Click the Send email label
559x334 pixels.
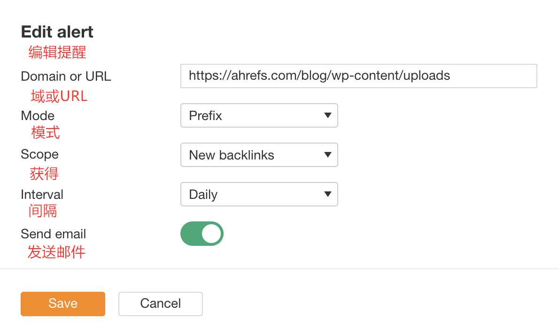click(x=53, y=234)
